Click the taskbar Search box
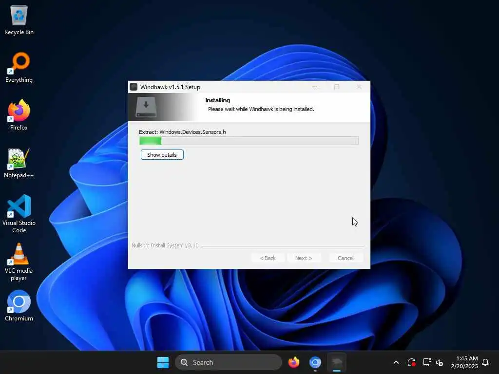The height and width of the screenshot is (374, 499). pyautogui.click(x=228, y=362)
